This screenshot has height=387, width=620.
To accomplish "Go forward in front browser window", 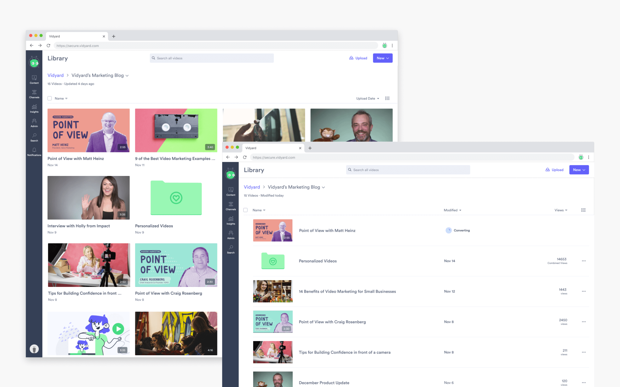I will pos(236,157).
